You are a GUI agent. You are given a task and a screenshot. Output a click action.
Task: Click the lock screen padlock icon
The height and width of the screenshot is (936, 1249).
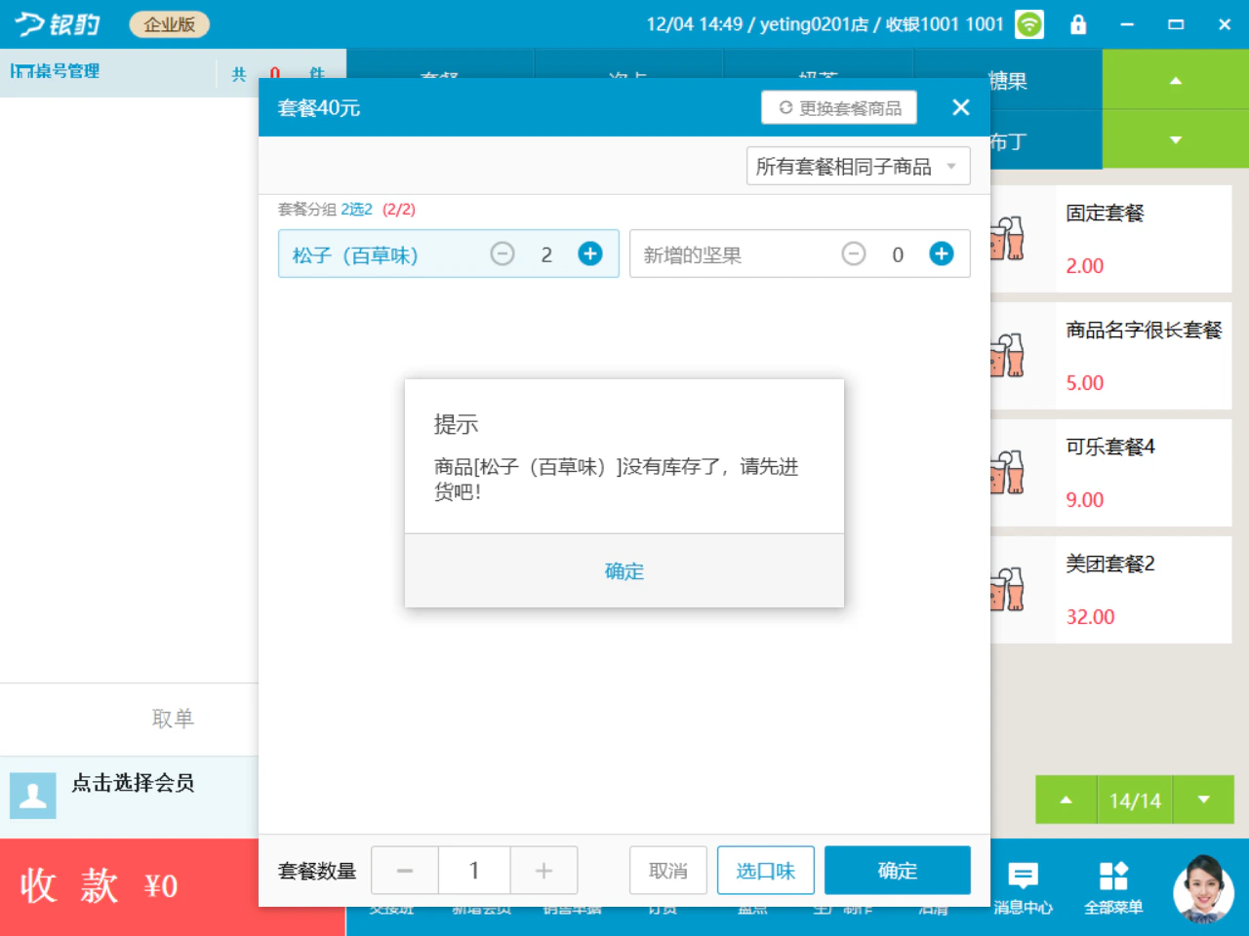point(1078,24)
